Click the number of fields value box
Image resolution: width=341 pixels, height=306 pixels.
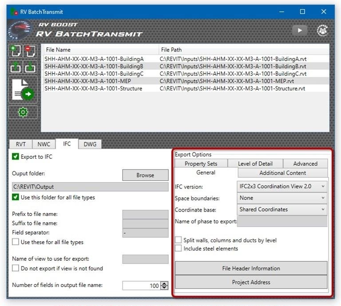pos(141,285)
